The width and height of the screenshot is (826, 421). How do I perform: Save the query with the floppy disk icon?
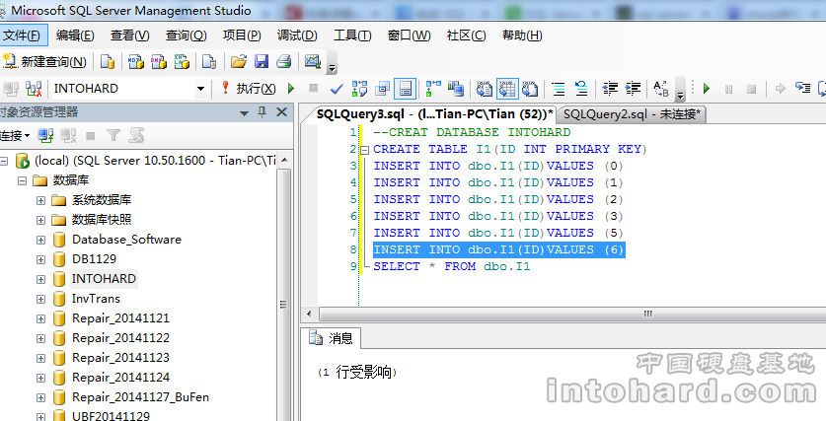[262, 62]
